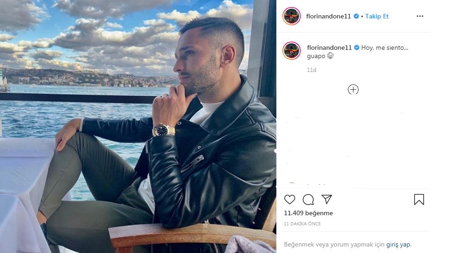The height and width of the screenshot is (253, 457).
Task: Save the post with the bookmark icon
Action: point(419,200)
